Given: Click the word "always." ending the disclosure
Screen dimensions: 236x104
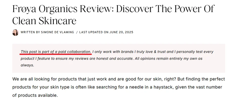Looking at the screenshot, I should pos(27,65).
